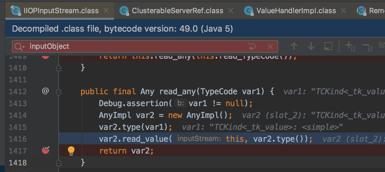
Task: Open the ValueHandlerImpl.class tab
Action: tap(290, 11)
